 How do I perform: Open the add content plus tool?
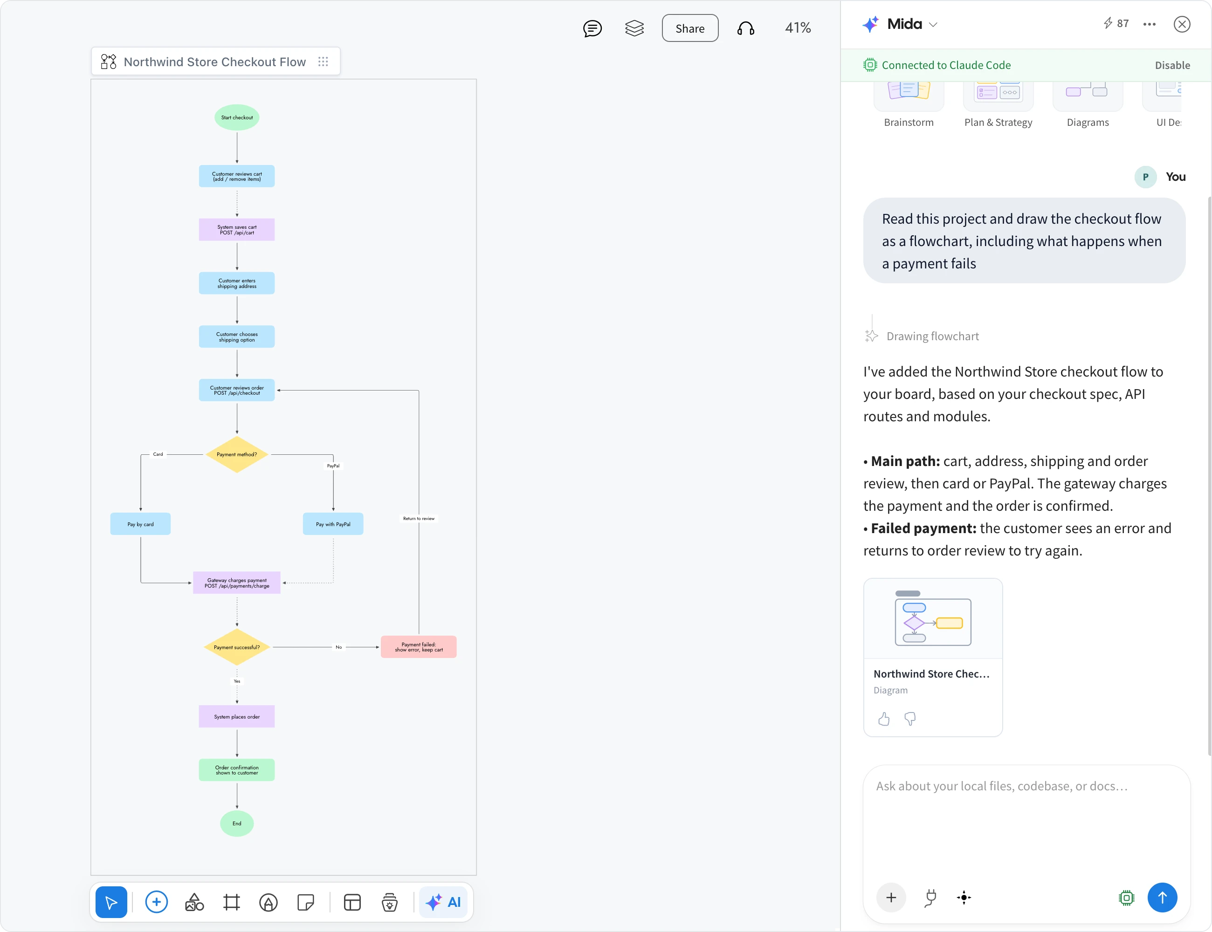(x=157, y=902)
